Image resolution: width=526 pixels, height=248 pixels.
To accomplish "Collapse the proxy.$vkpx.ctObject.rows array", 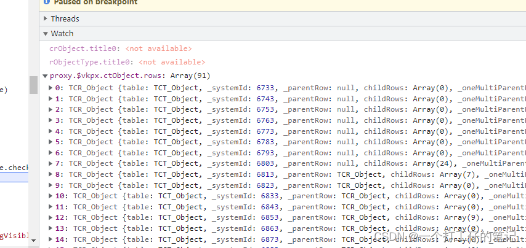I will [x=45, y=76].
